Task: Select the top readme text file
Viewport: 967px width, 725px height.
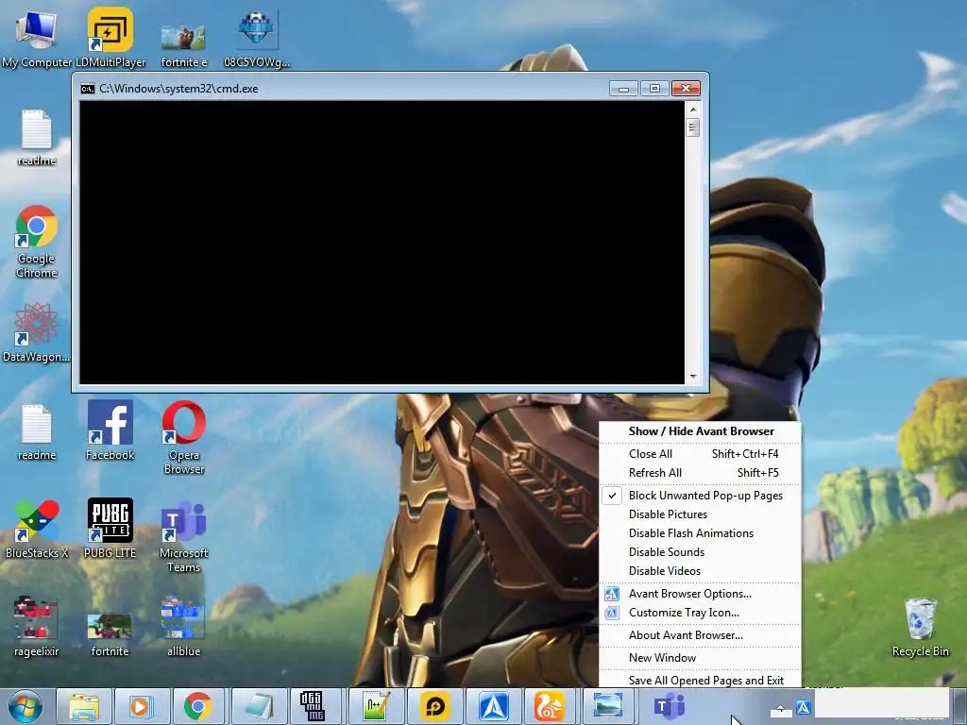Action: pos(37,138)
